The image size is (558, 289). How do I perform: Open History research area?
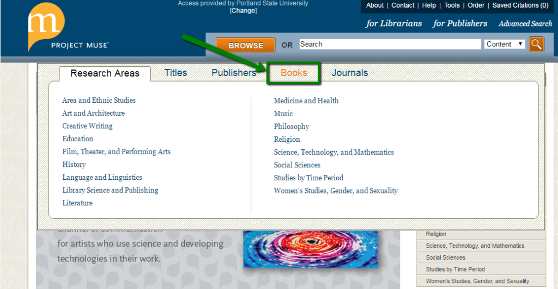(74, 165)
